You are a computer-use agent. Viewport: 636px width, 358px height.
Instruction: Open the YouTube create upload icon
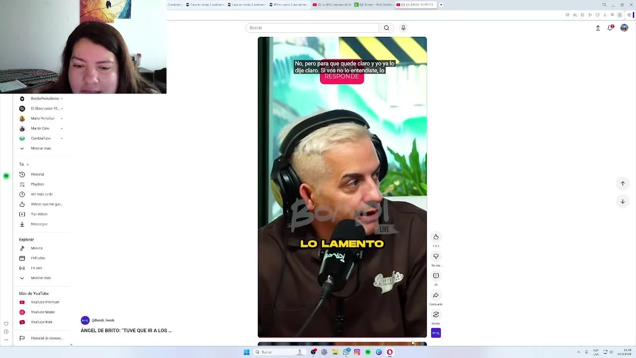point(598,28)
